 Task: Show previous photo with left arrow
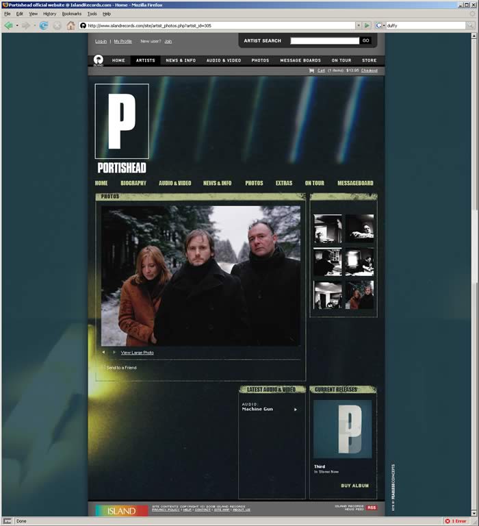(103, 352)
